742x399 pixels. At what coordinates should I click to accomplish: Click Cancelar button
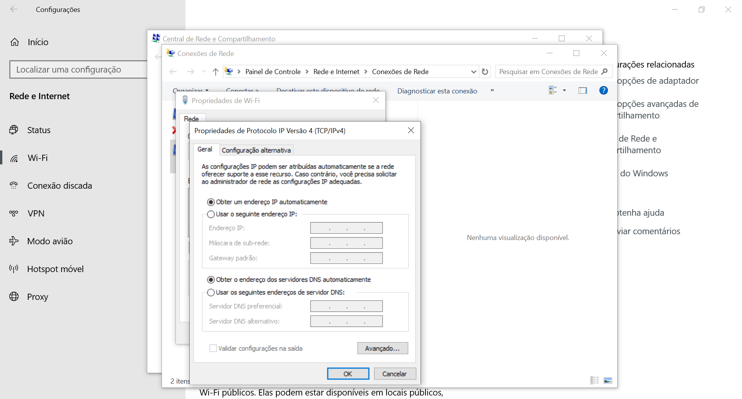tap(394, 374)
